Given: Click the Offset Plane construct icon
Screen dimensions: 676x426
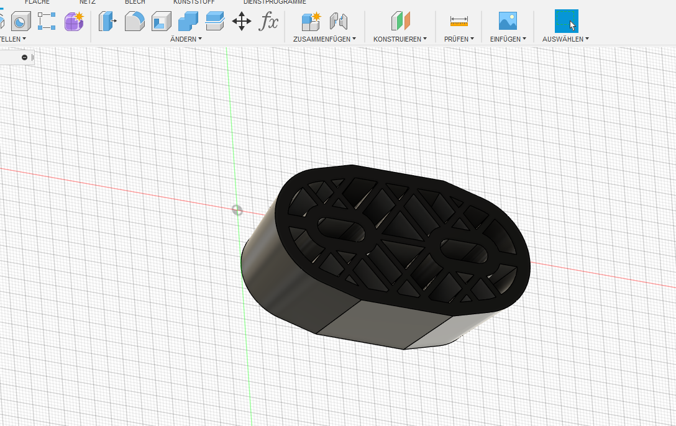Looking at the screenshot, I should tap(400, 22).
